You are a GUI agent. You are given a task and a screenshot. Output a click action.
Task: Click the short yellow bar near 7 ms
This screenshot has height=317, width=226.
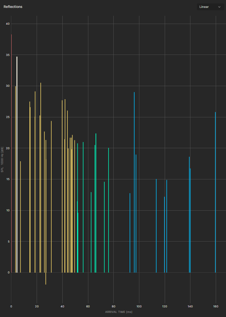click(21, 216)
